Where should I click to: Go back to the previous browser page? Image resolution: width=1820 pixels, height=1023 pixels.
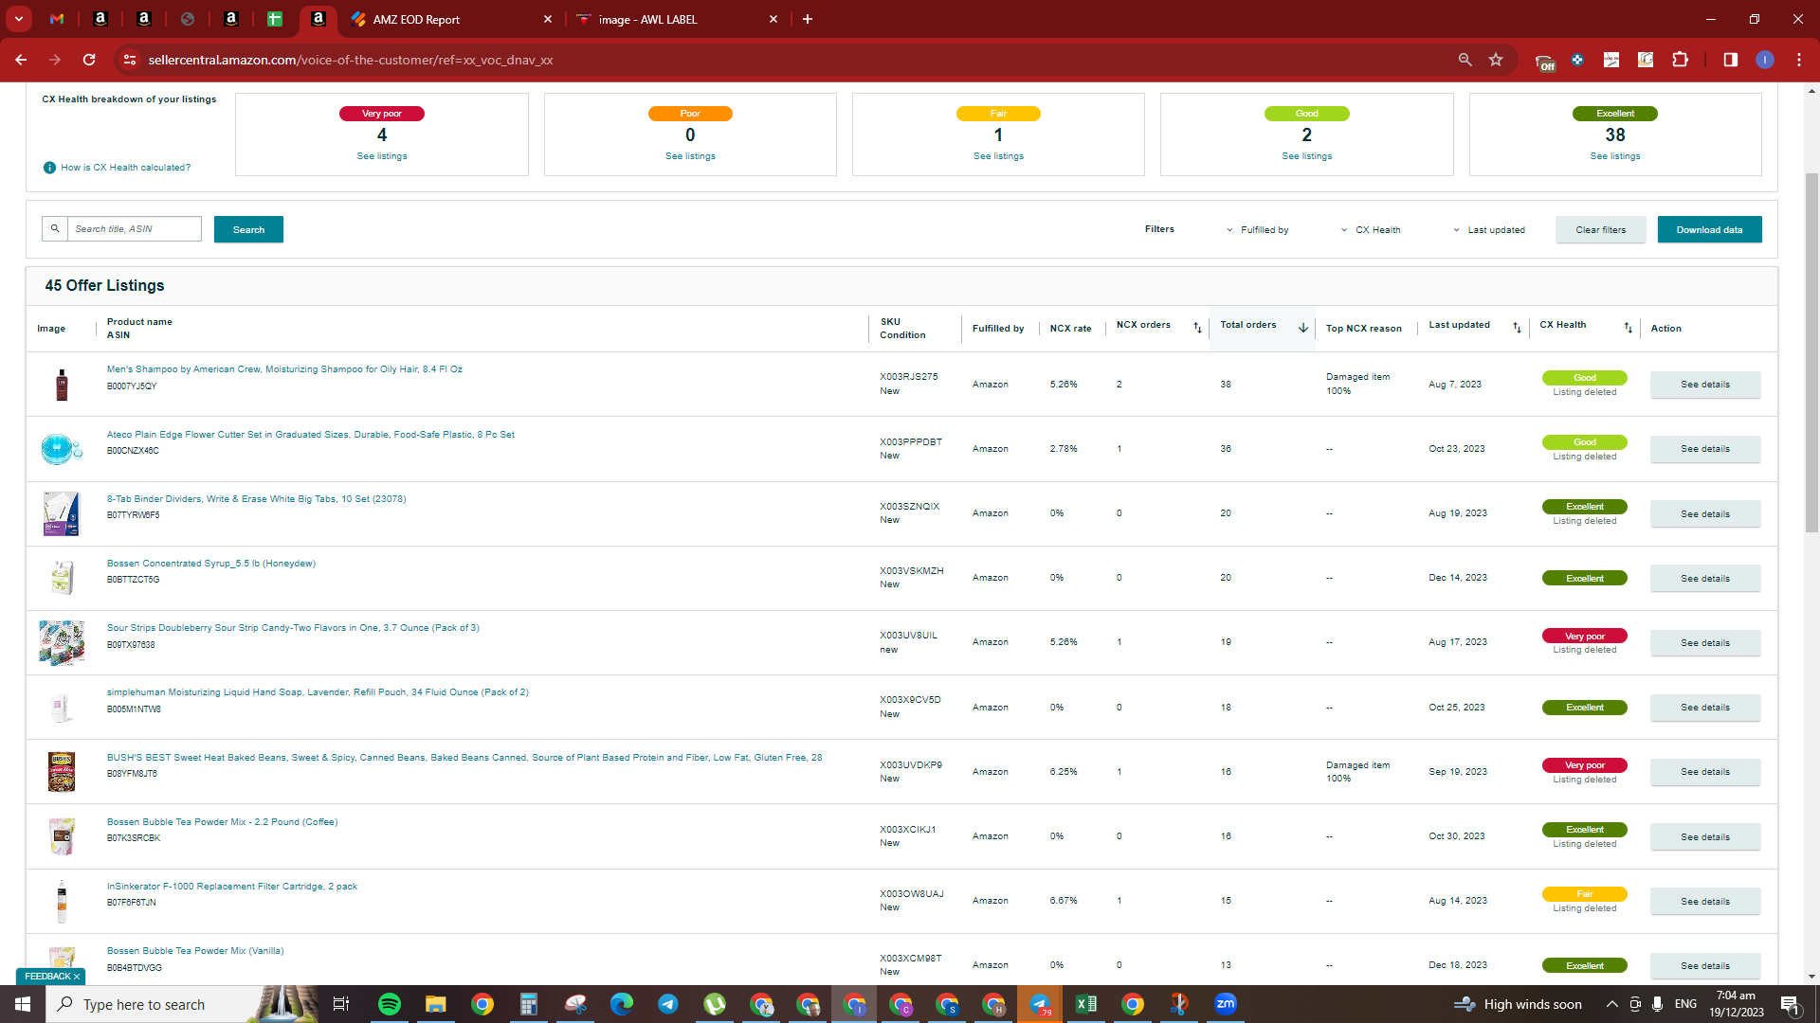(21, 60)
